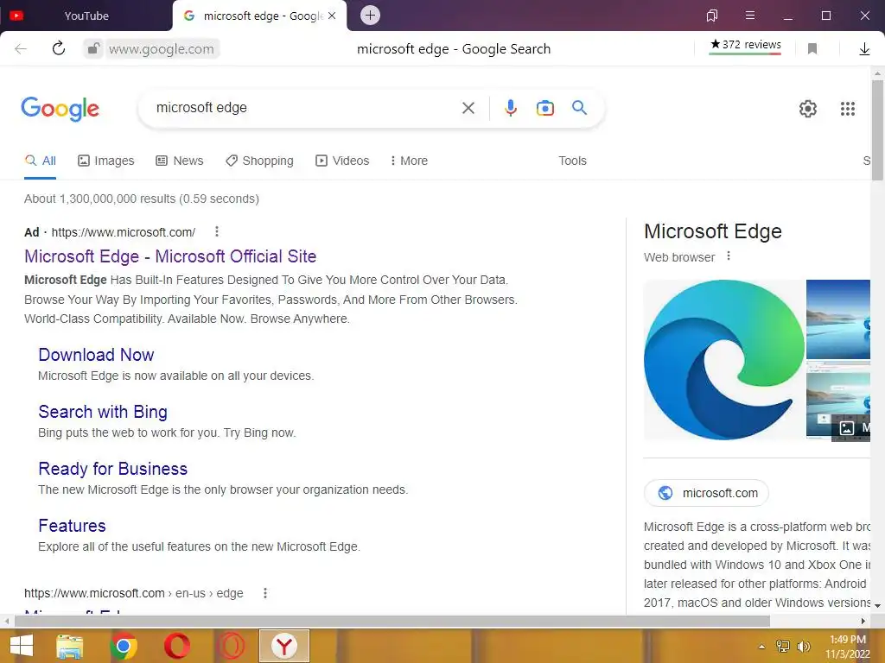View the large Microsoft Edge logo image

724,360
